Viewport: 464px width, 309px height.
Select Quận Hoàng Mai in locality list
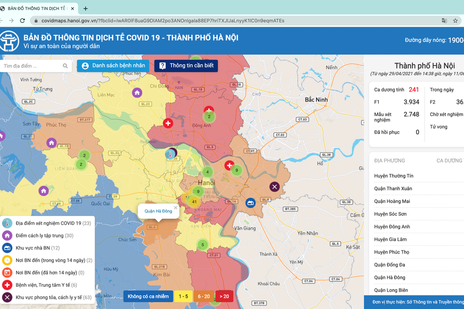point(393,201)
